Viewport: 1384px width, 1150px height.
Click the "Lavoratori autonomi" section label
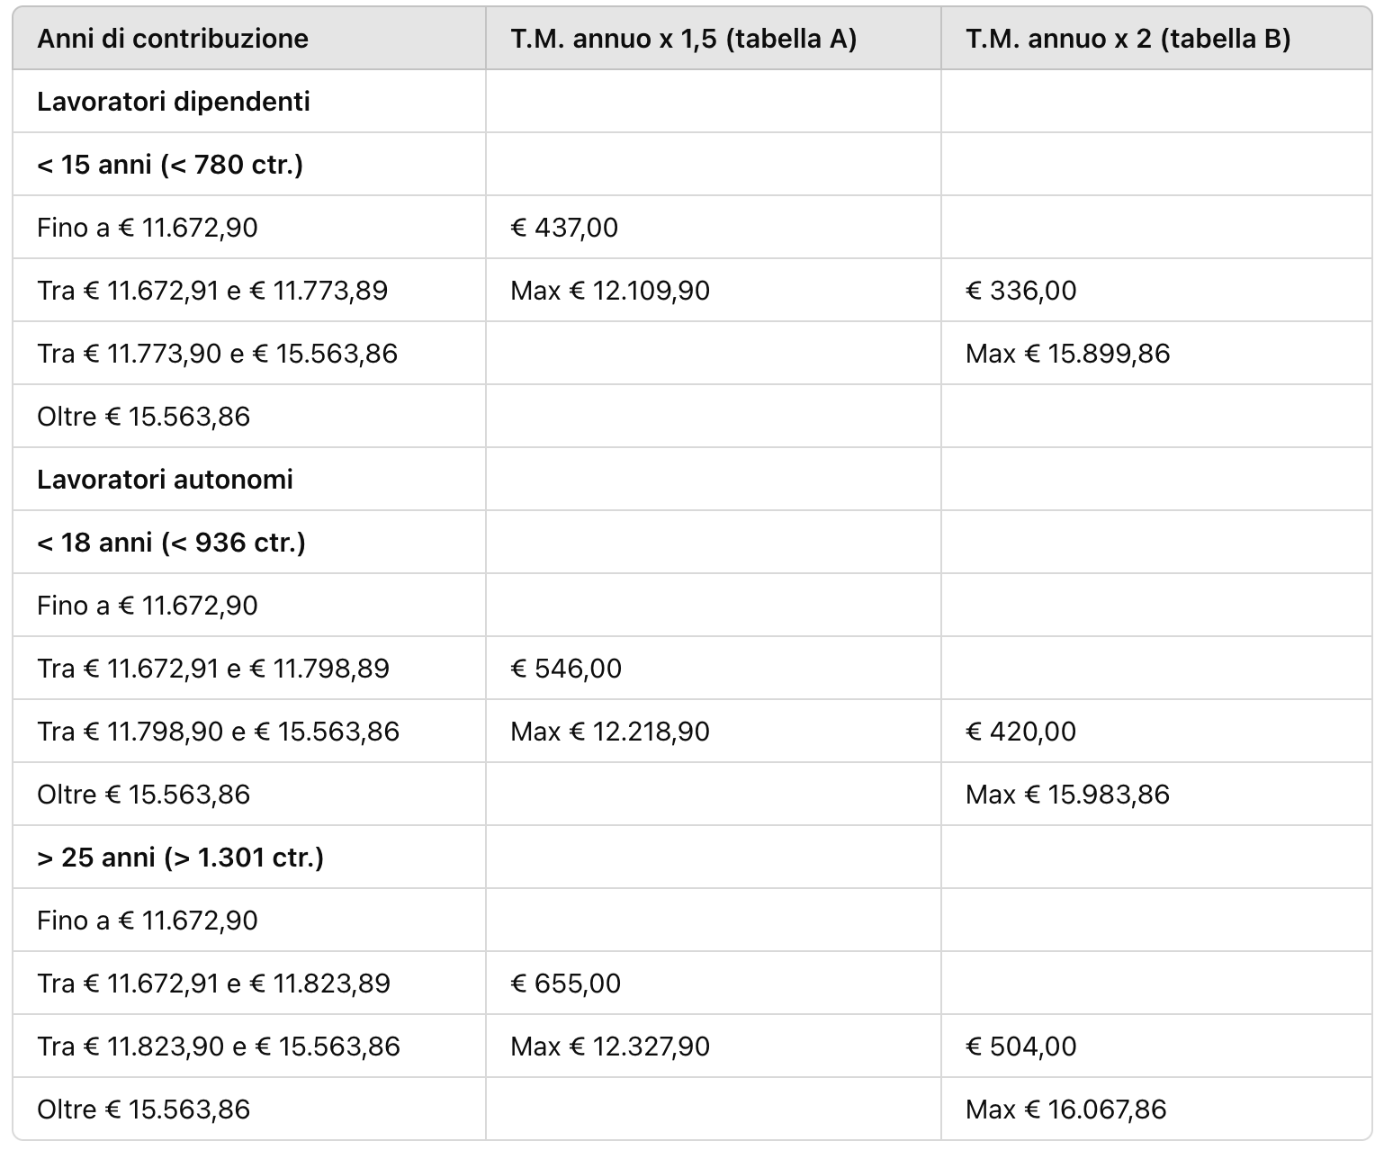click(x=165, y=480)
